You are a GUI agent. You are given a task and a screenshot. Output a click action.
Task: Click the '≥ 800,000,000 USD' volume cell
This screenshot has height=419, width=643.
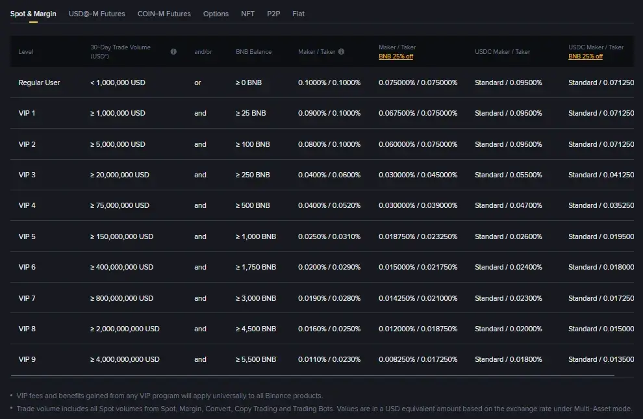click(122, 298)
